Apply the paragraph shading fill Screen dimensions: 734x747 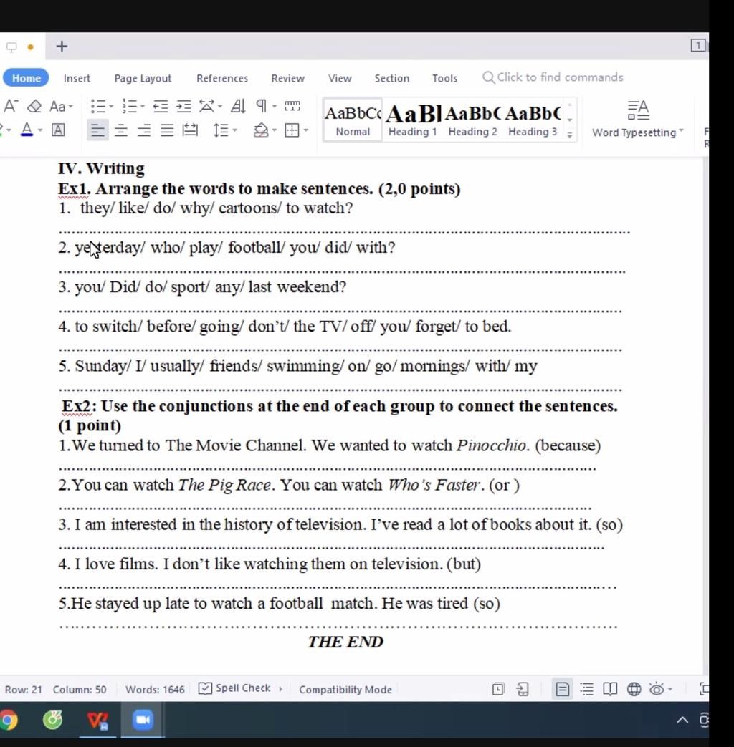point(260,130)
